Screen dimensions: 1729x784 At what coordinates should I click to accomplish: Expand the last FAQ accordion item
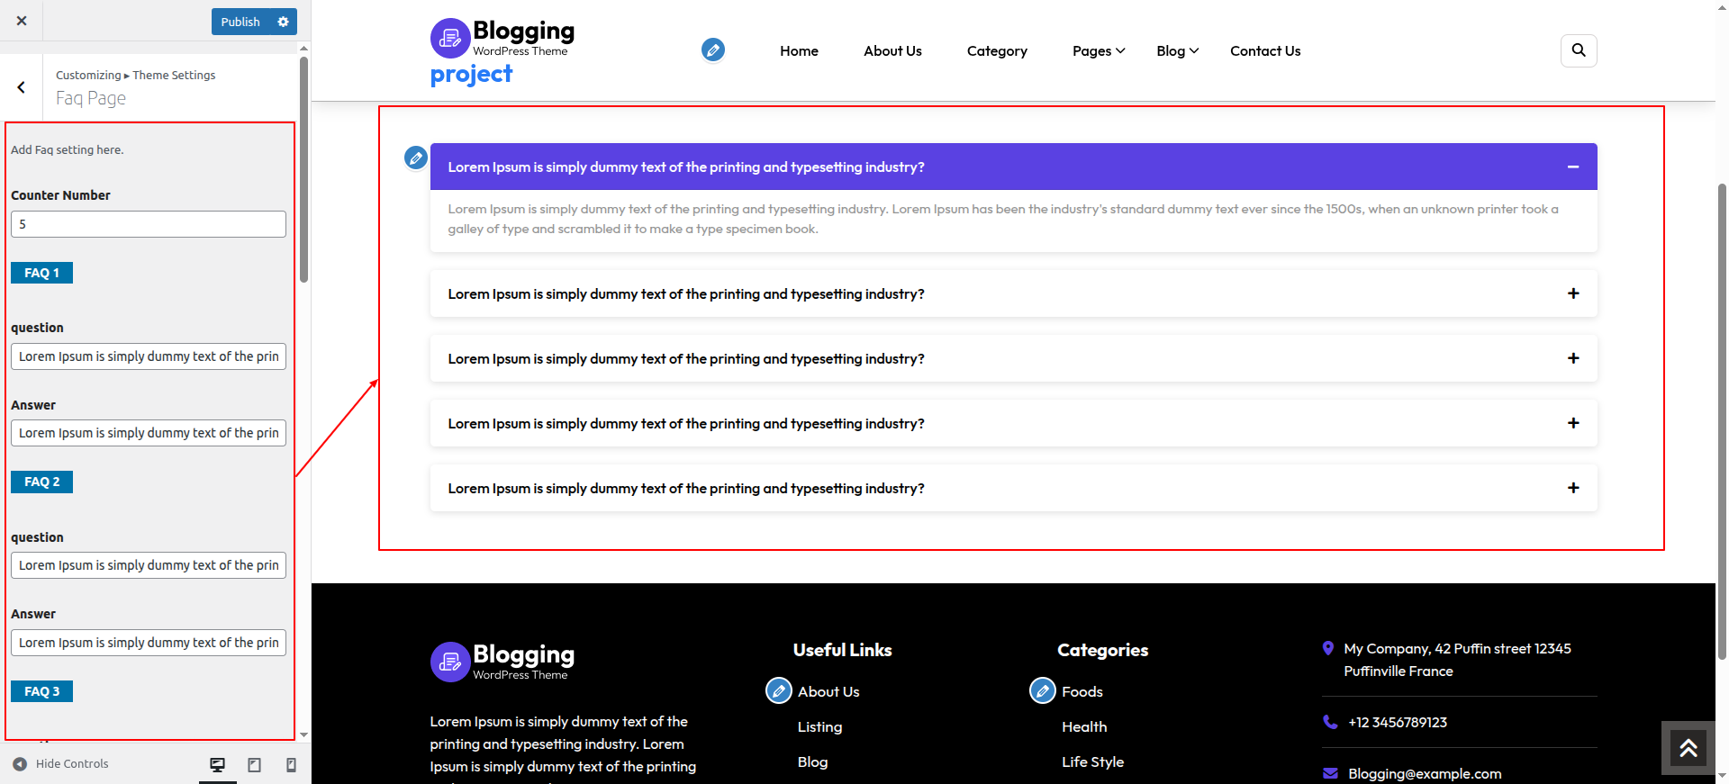(x=1572, y=488)
